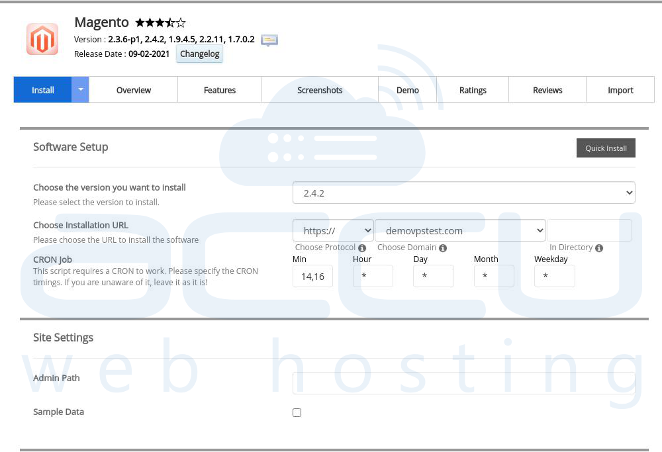Click the In Directory input field
Screen dimensions: 662x452
click(x=589, y=230)
